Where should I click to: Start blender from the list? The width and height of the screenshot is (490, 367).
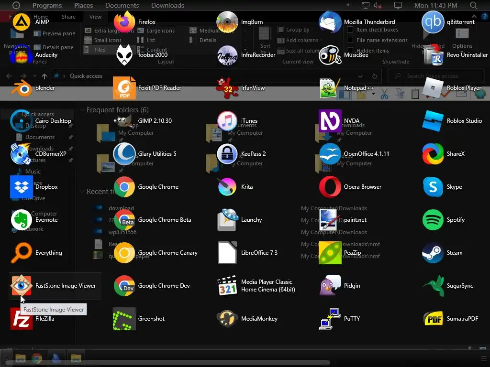tap(33, 88)
